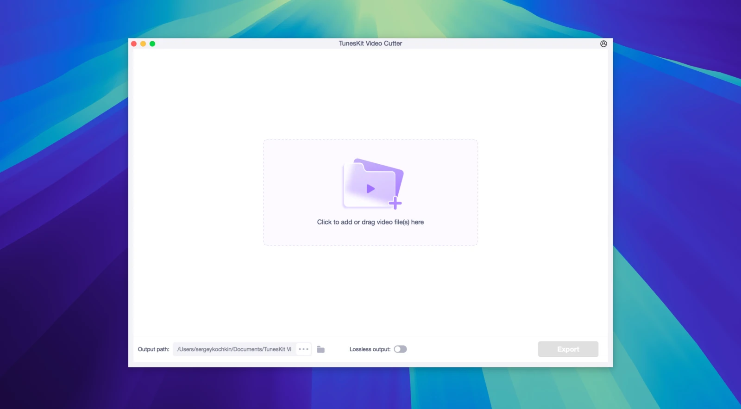Enable the Lossless output switch
This screenshot has width=741, height=409.
point(400,349)
